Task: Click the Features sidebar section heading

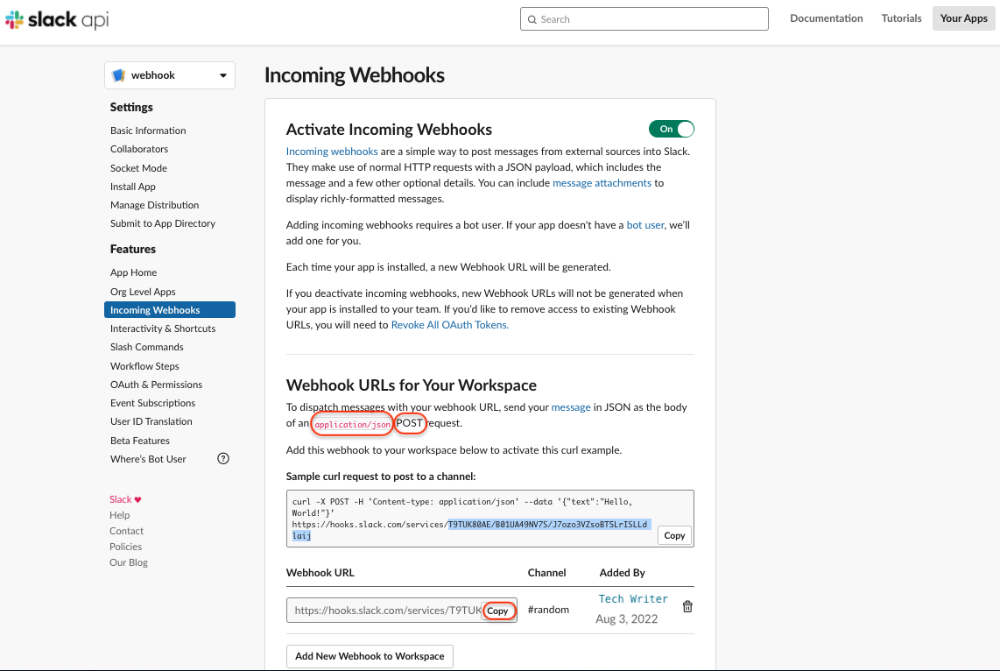Action: click(132, 249)
